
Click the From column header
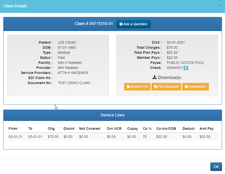(x=13, y=129)
